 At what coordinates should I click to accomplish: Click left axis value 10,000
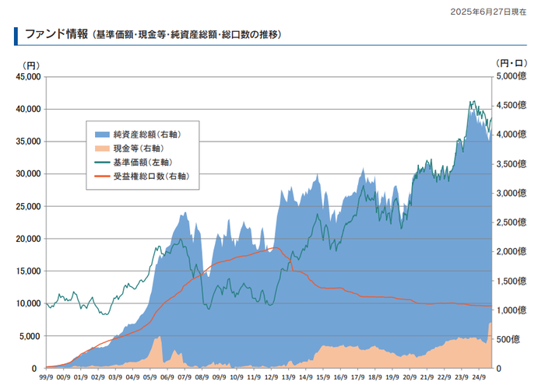click(x=29, y=303)
